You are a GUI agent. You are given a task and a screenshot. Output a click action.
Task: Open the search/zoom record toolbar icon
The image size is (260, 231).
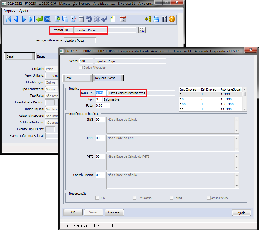point(48,19)
